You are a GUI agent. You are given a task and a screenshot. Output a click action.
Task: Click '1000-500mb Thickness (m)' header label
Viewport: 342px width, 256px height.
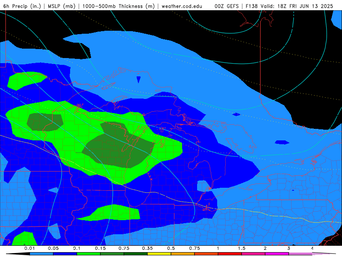point(118,6)
